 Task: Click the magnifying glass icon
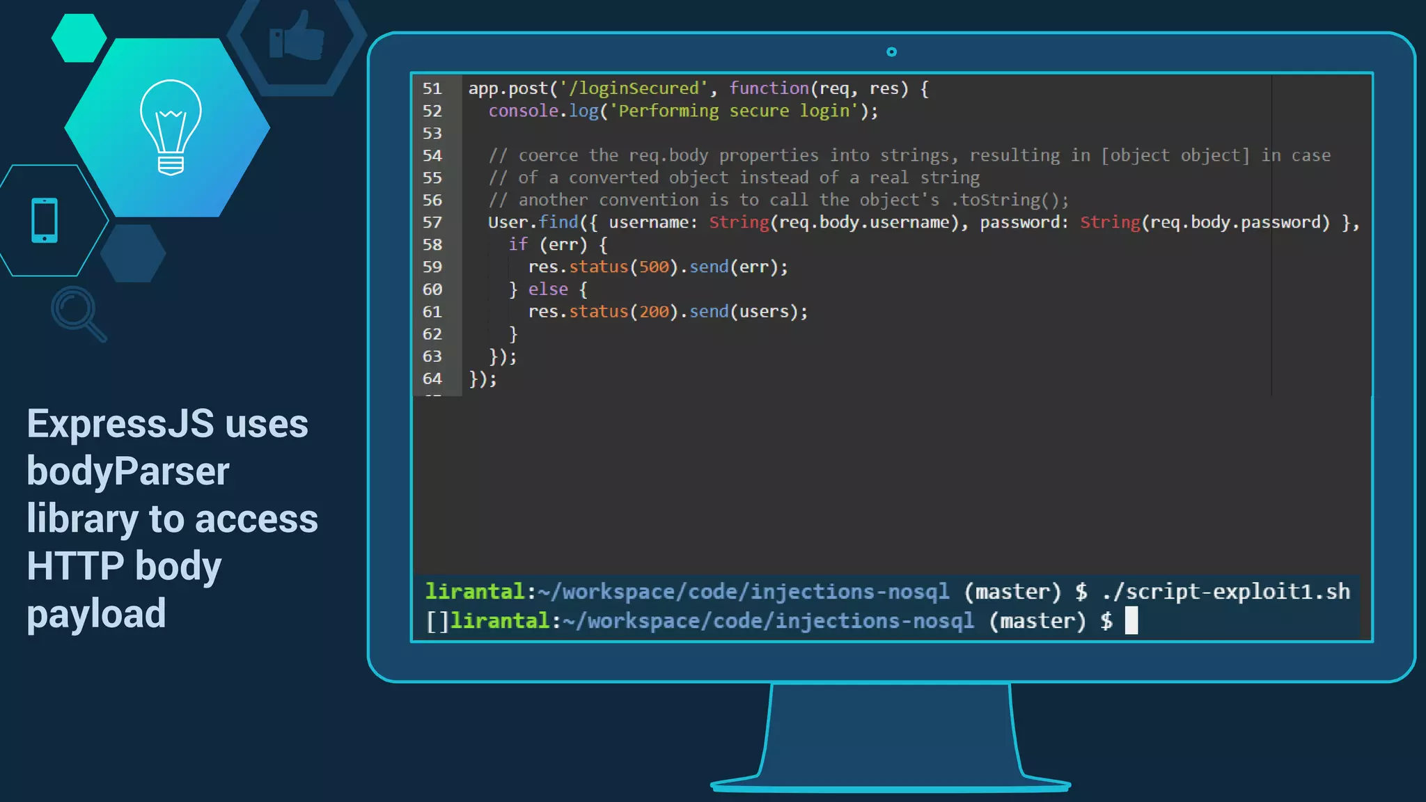click(79, 314)
